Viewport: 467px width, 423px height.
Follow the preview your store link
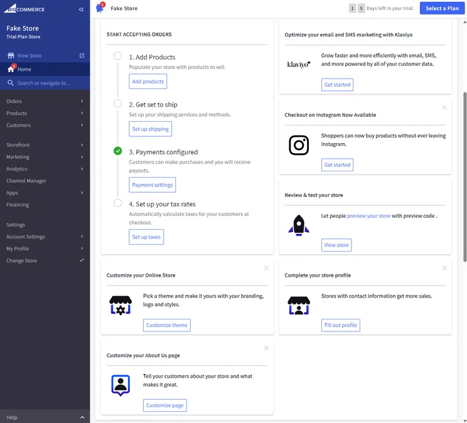pos(368,216)
